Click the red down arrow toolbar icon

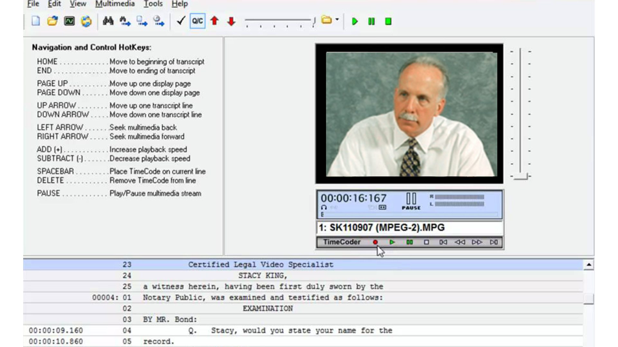pos(231,21)
